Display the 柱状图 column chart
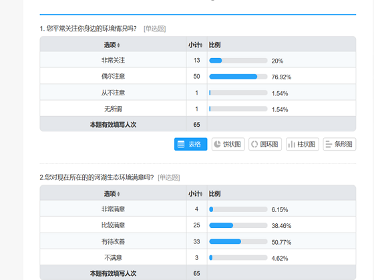The image size is (374, 280). tap(302, 144)
